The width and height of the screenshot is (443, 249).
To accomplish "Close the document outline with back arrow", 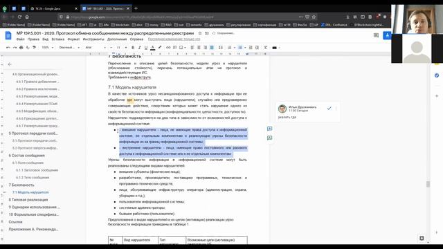I will point(10,64).
